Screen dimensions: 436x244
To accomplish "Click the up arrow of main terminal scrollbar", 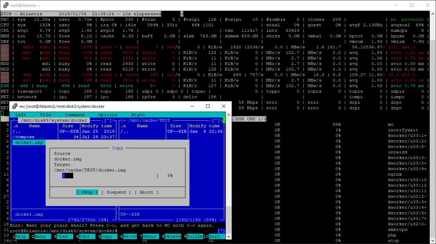I will tap(433, 14).
